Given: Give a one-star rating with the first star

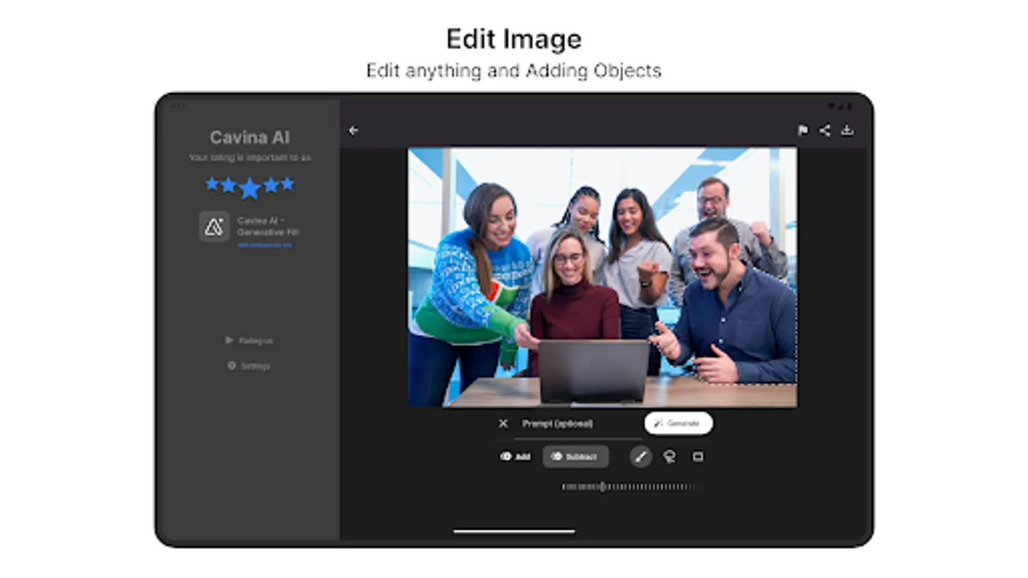Looking at the screenshot, I should pos(212,184).
